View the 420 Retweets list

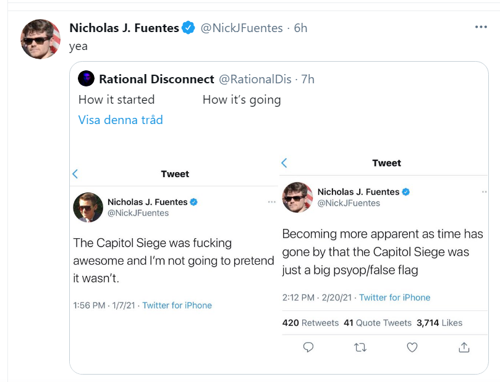coord(310,323)
